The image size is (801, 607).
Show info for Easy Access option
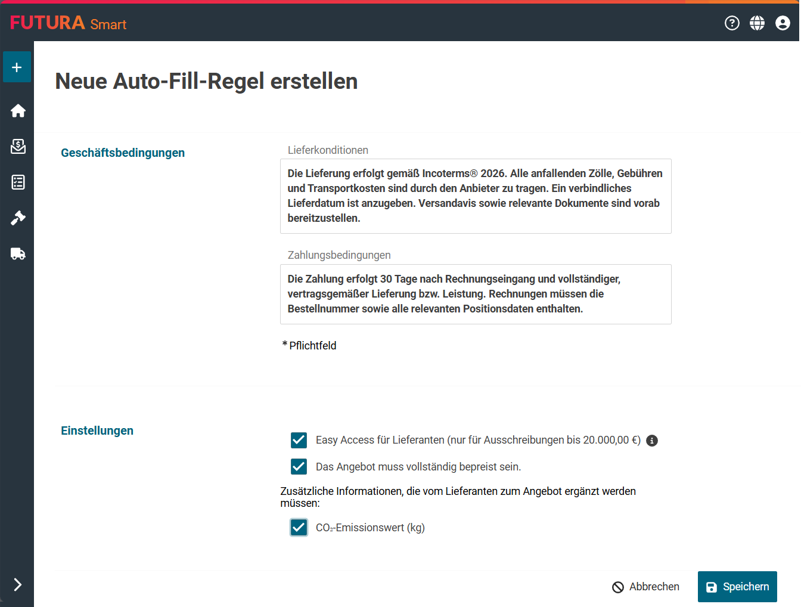[x=652, y=441]
